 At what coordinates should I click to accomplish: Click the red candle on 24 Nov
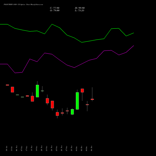[52, 105]
